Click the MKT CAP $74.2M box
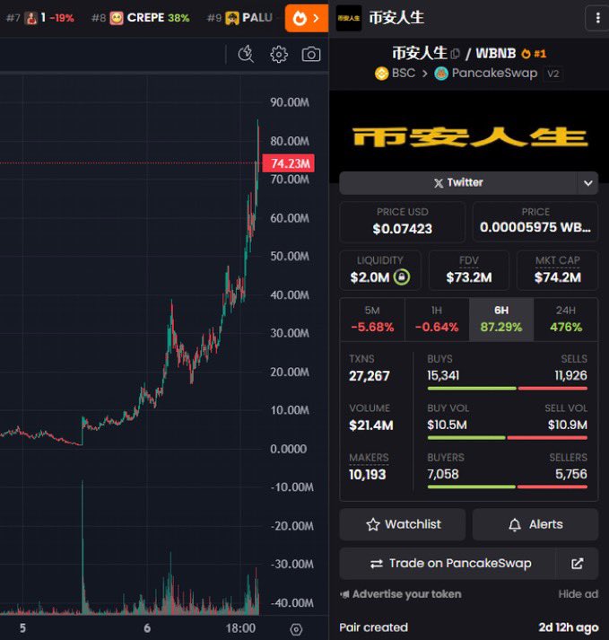Screen dimensions: 609x640 (x=558, y=270)
